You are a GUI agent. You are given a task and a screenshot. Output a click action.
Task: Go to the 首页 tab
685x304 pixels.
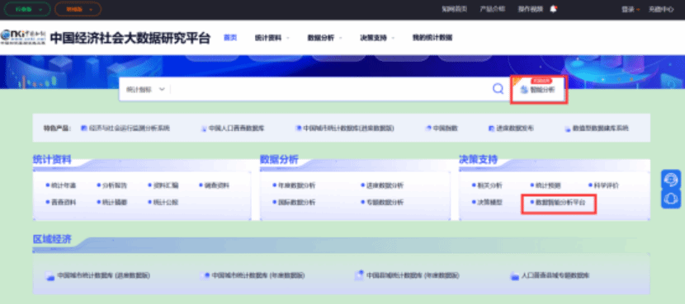(230, 38)
